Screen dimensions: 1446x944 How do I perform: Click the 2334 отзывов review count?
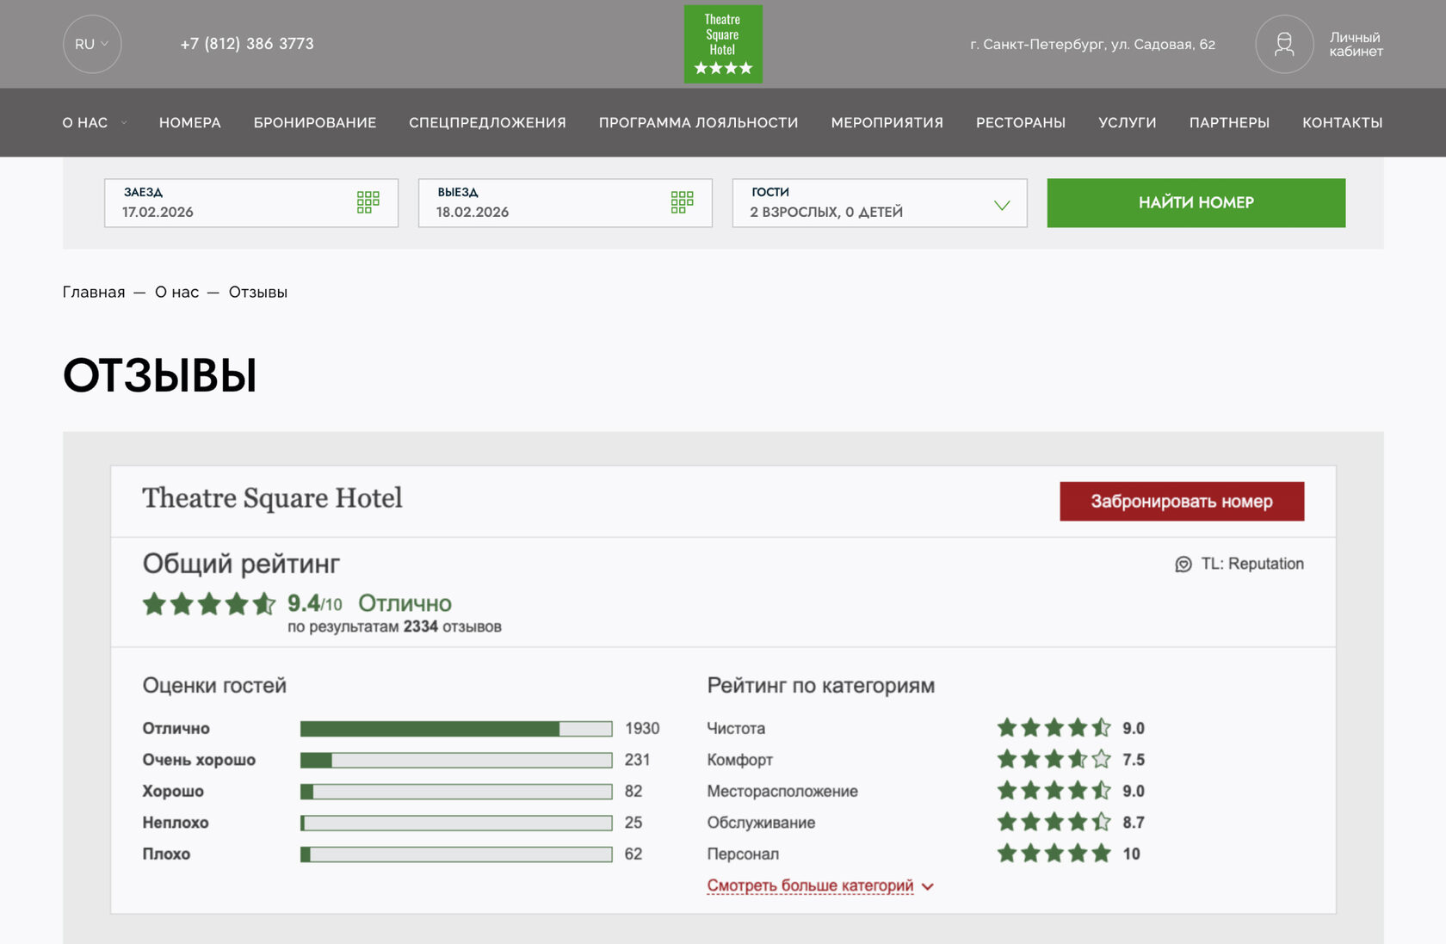[x=453, y=626]
